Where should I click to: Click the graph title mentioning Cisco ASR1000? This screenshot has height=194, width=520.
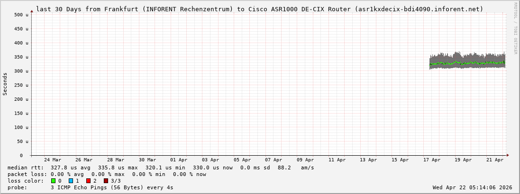(260, 9)
